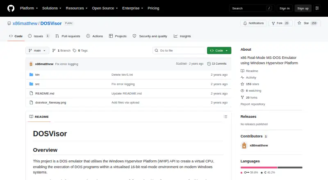Focus the Go to file field
The image size is (328, 180).
click(x=179, y=51)
